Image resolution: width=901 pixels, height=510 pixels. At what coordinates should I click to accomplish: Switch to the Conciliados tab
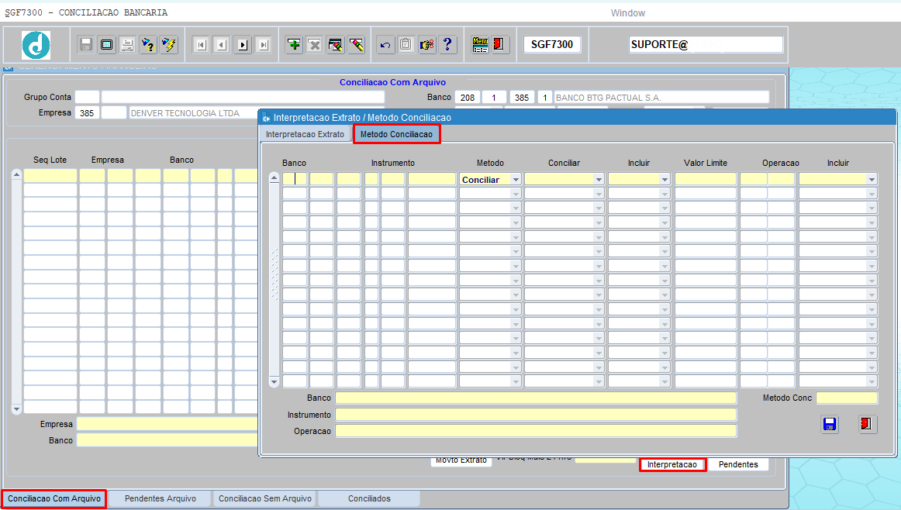pos(370,498)
